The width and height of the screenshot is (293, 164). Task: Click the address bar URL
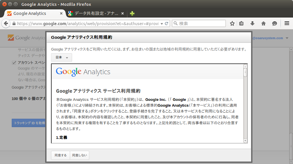(x=88, y=24)
